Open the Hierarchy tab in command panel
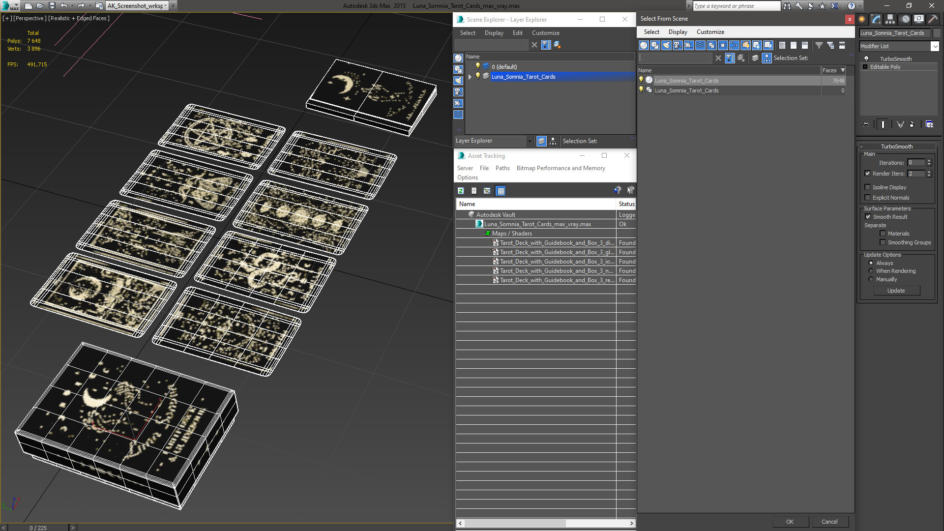Image resolution: width=944 pixels, height=531 pixels. (x=890, y=19)
